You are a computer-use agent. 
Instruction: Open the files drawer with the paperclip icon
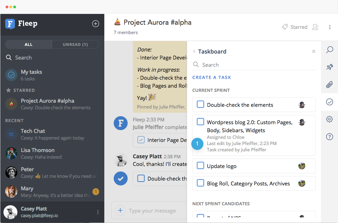point(329,85)
